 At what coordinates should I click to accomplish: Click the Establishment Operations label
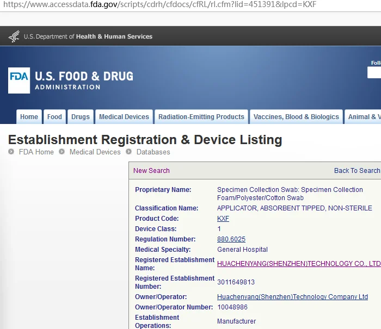tap(157, 321)
